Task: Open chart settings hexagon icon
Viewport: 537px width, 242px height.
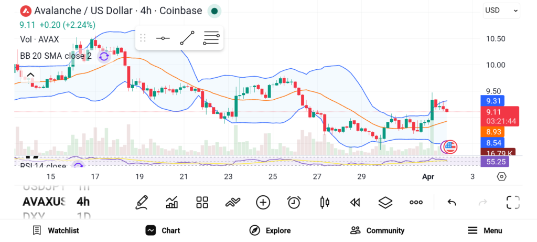Action: coord(501,176)
